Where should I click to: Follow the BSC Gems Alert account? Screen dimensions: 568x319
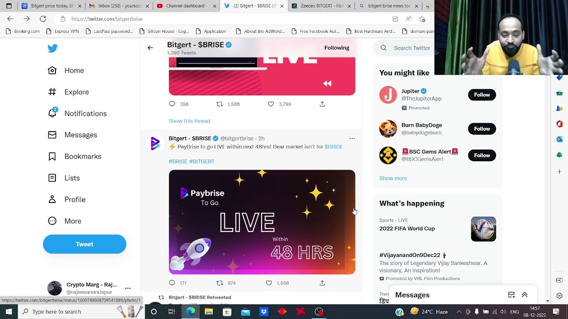[482, 156]
